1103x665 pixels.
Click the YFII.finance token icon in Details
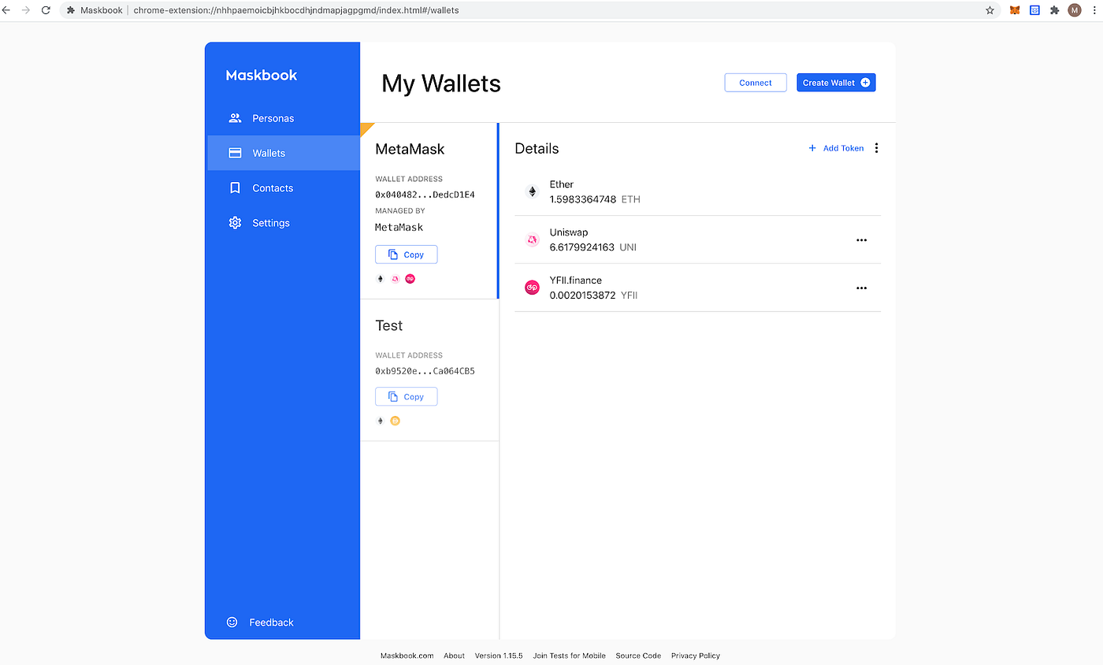(x=532, y=288)
